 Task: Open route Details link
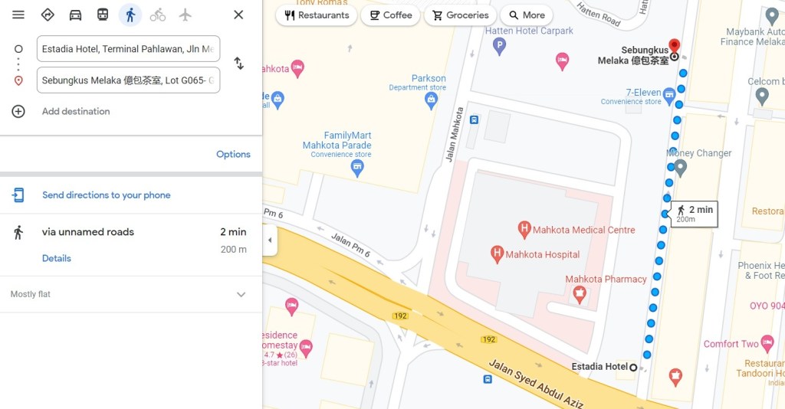coord(57,258)
